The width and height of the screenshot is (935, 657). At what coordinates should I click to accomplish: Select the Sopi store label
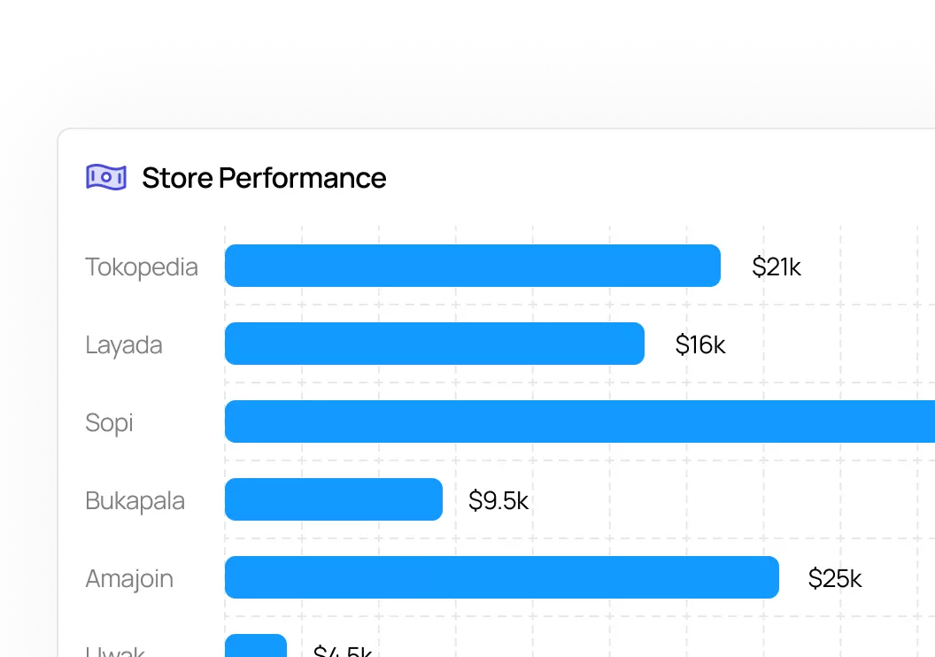point(109,422)
